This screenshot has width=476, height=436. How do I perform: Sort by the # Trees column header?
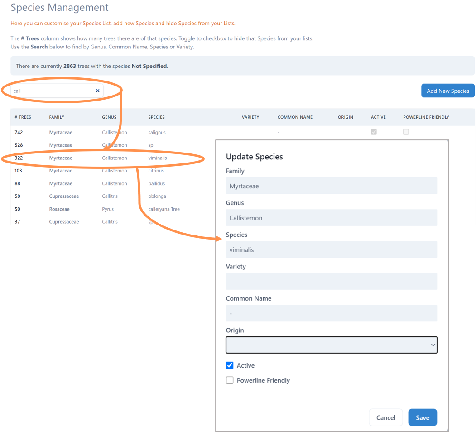pos(23,117)
